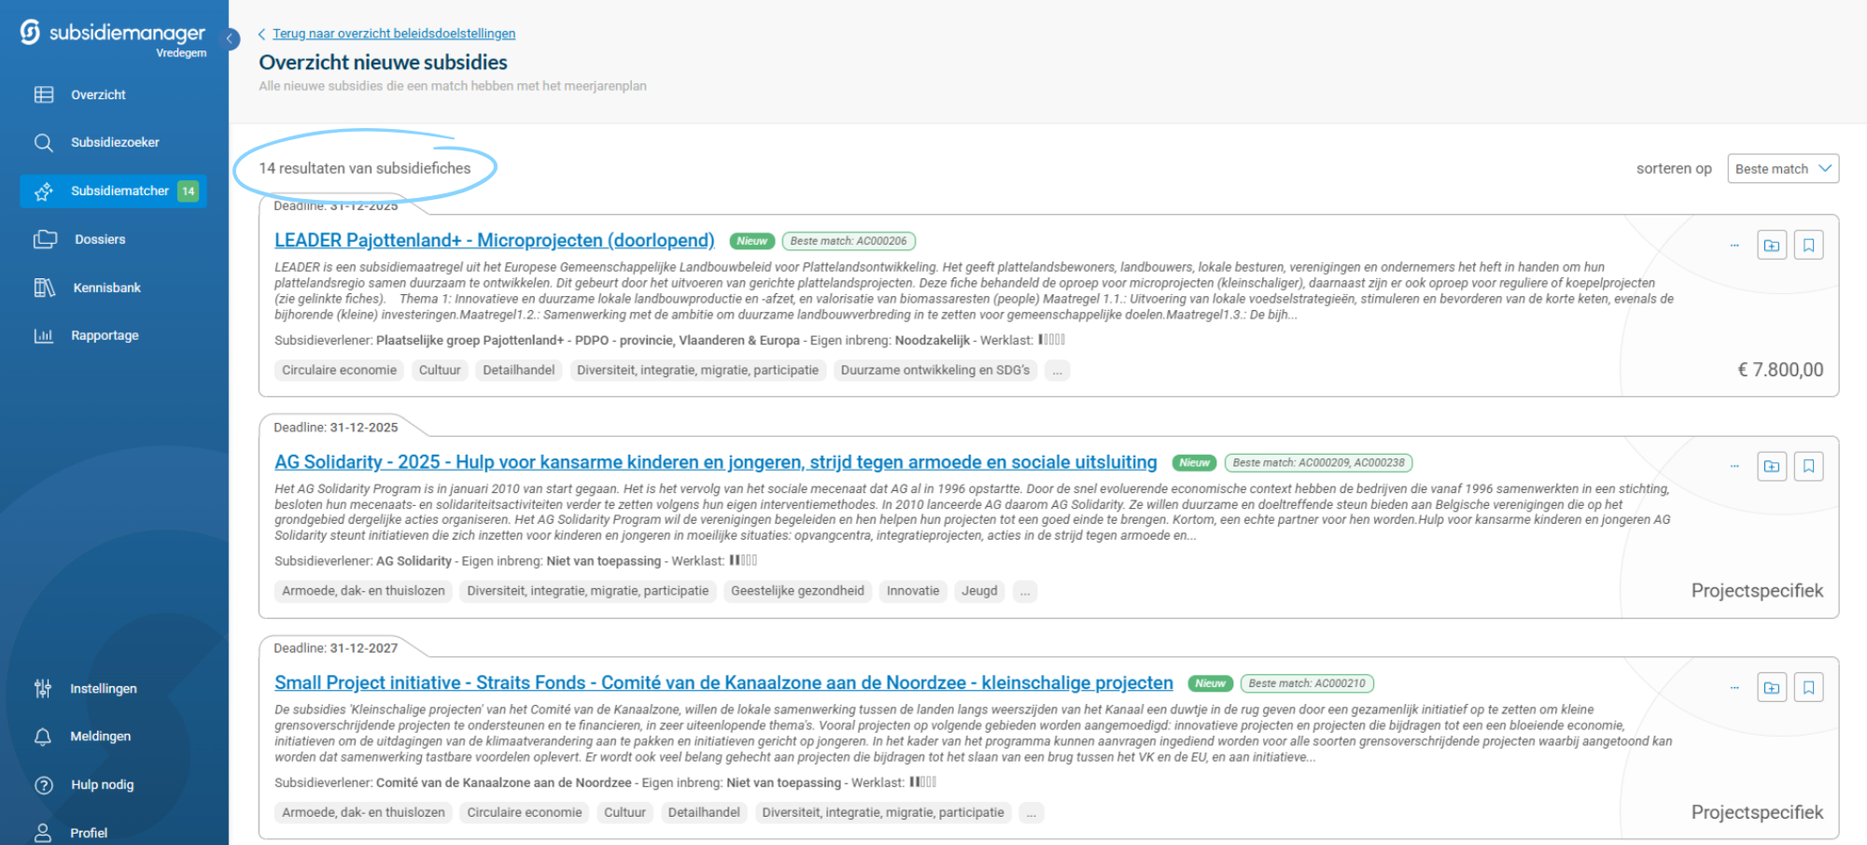The image size is (1867, 845).
Task: Open Dossiers in the sidebar
Action: point(99,240)
